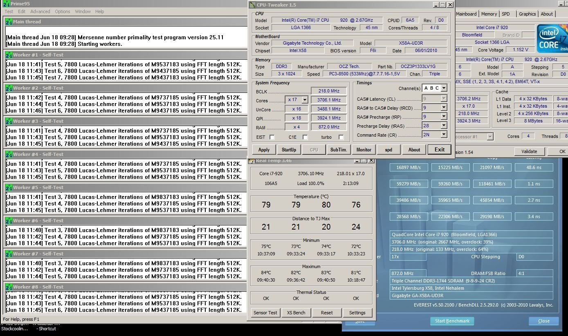Click Worker #5 Self-Test window icon
The width and height of the screenshot is (568, 336).
(9, 187)
